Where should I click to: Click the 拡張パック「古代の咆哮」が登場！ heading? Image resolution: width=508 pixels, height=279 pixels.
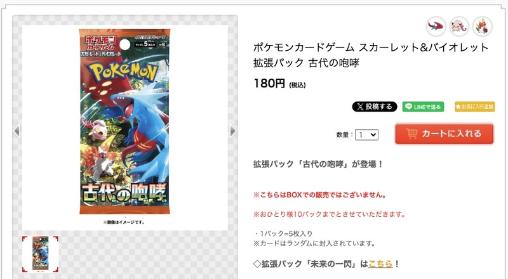pyautogui.click(x=319, y=164)
